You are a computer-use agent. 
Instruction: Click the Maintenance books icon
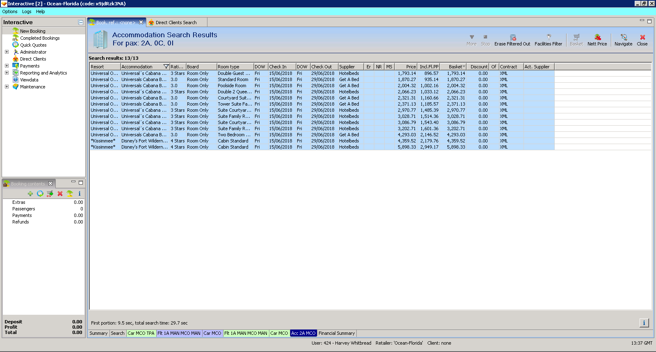[x=16, y=86]
